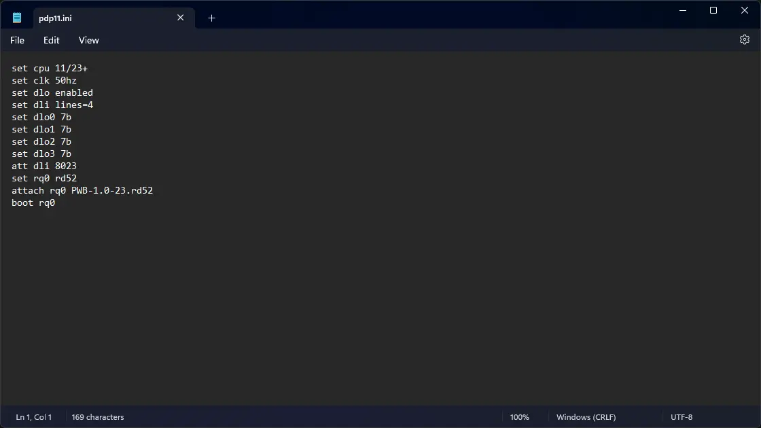Click the Notepad app icon in title bar
761x428 pixels.
[17, 18]
